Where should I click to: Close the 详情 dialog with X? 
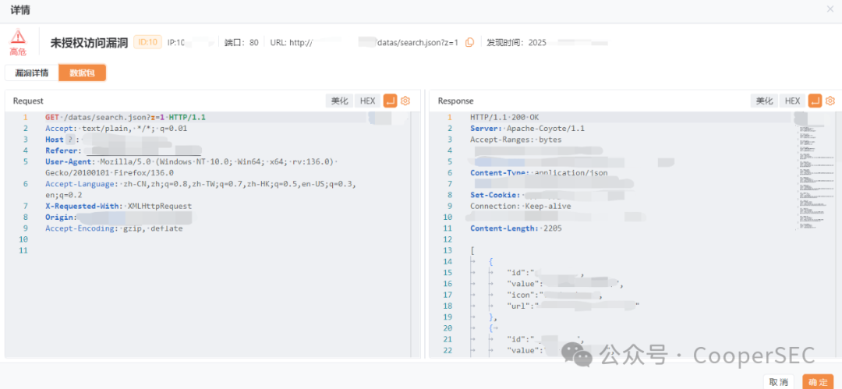click(830, 9)
